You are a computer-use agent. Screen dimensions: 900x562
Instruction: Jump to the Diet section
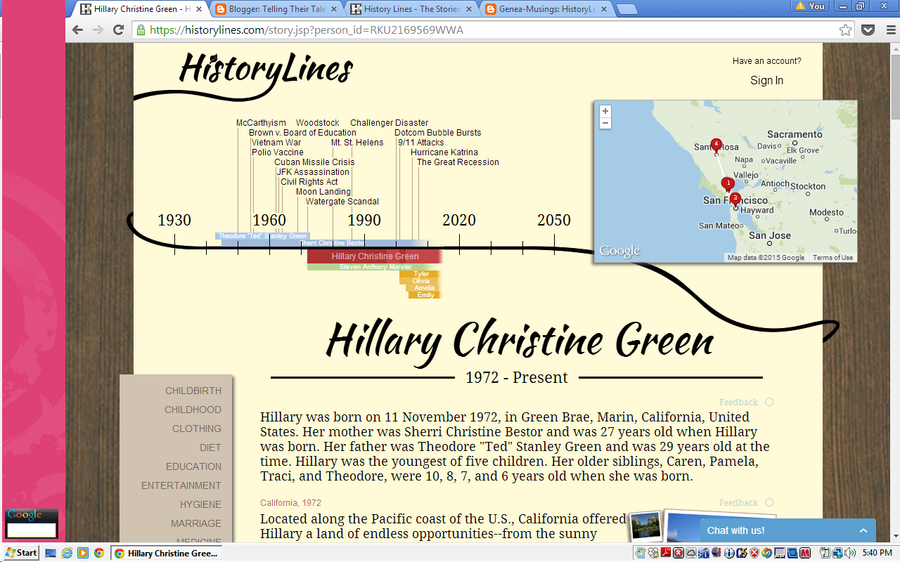[210, 447]
